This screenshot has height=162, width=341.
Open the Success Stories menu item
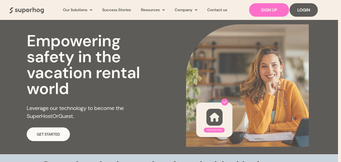117,10
